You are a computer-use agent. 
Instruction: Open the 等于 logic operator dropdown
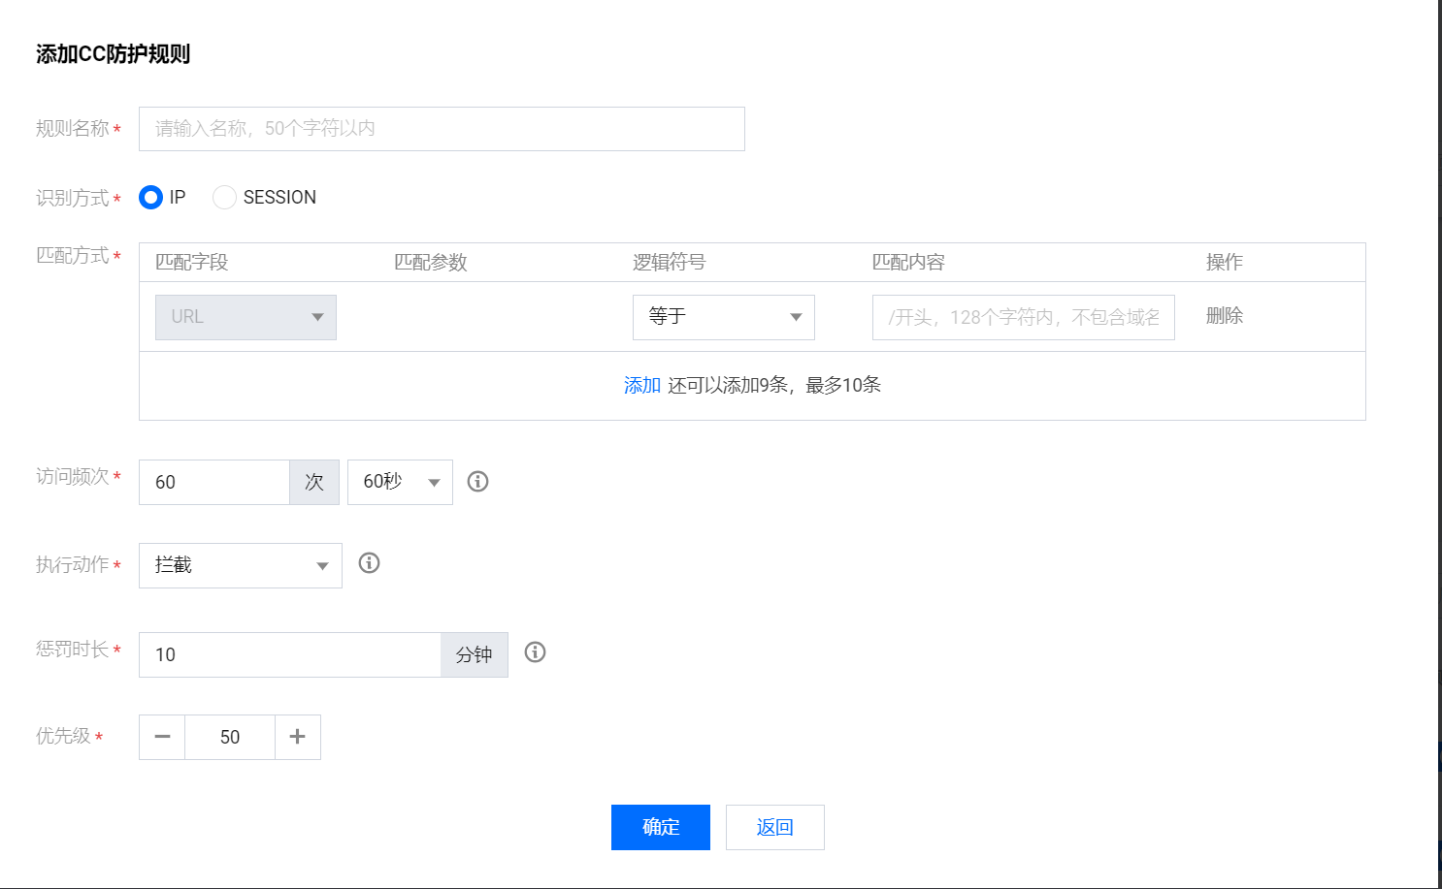(723, 317)
